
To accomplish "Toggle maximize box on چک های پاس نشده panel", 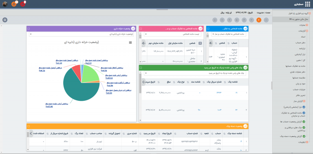I will (x=141, y=67).
